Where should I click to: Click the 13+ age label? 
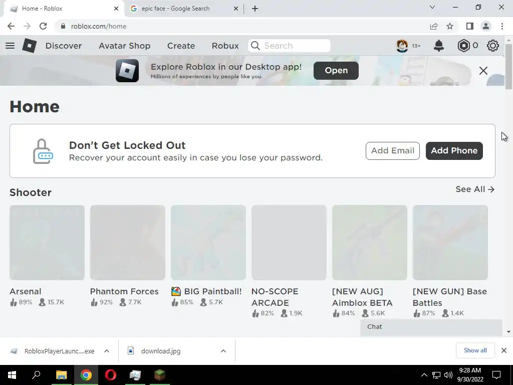coord(416,46)
